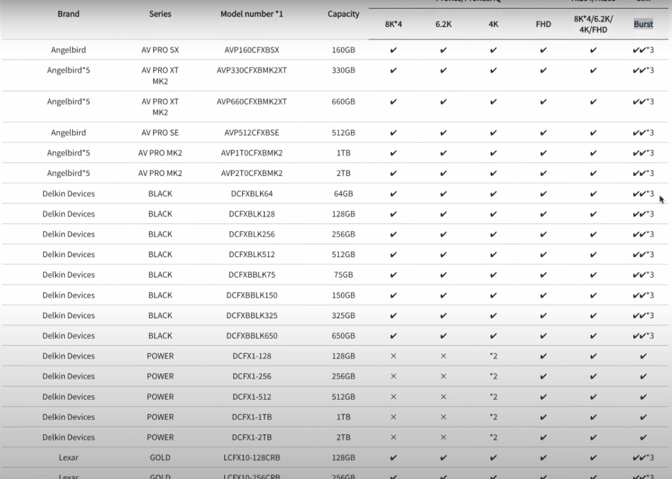This screenshot has width=672, height=479.
Task: Click the GOLD series in the LCFX10-128CRB row
Action: (160, 457)
